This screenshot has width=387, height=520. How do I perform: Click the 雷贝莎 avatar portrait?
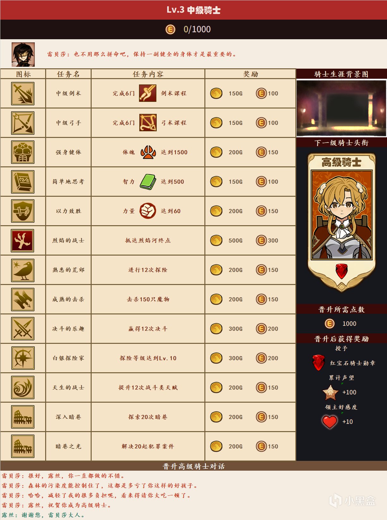[23, 54]
